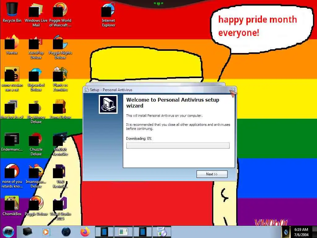Screen dimensions: 317x238
Task: Switch to the setup disc taskbar button
Action: (x=162, y=232)
